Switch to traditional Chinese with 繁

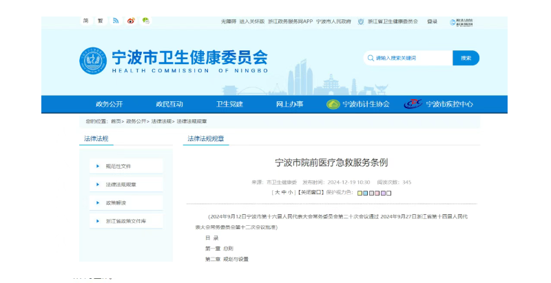100,21
